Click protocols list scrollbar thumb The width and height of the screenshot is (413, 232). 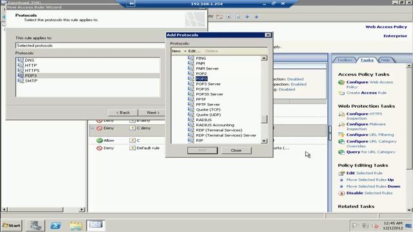[x=264, y=119]
